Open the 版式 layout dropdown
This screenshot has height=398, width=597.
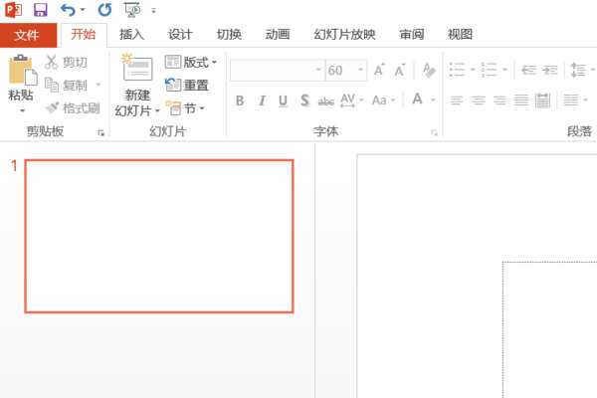tap(191, 62)
